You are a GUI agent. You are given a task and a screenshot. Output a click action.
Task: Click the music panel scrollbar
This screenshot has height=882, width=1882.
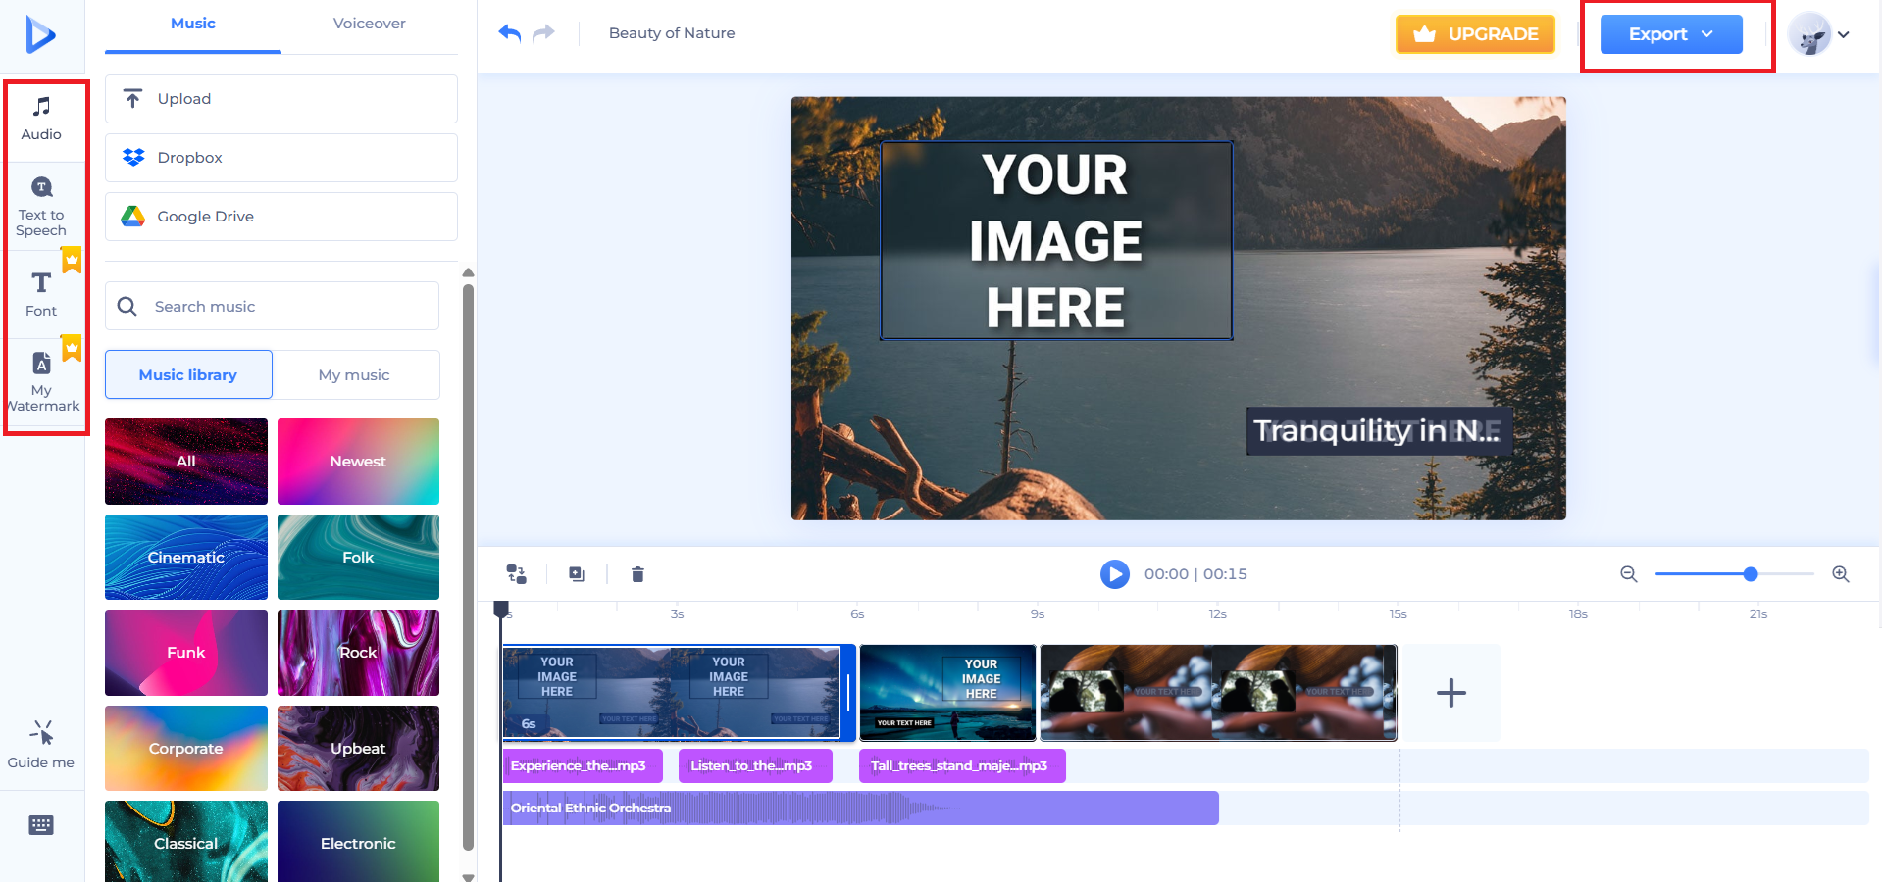coord(468,566)
